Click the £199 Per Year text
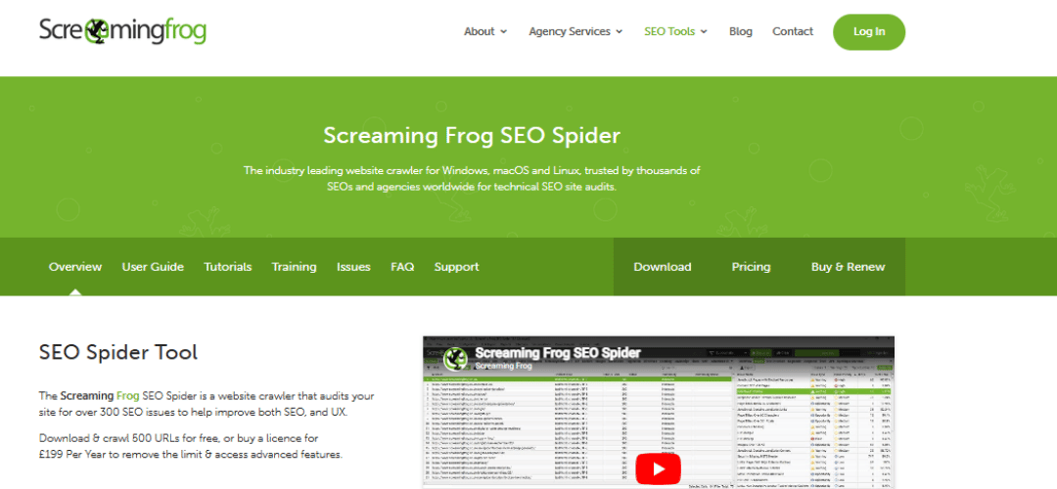Image resolution: width=1057 pixels, height=489 pixels. pos(74,455)
